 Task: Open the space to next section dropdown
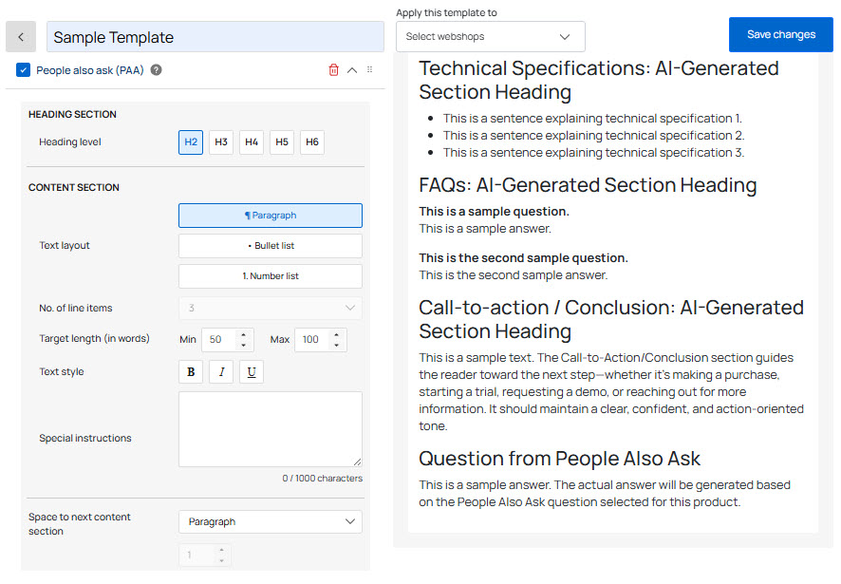coord(270,522)
